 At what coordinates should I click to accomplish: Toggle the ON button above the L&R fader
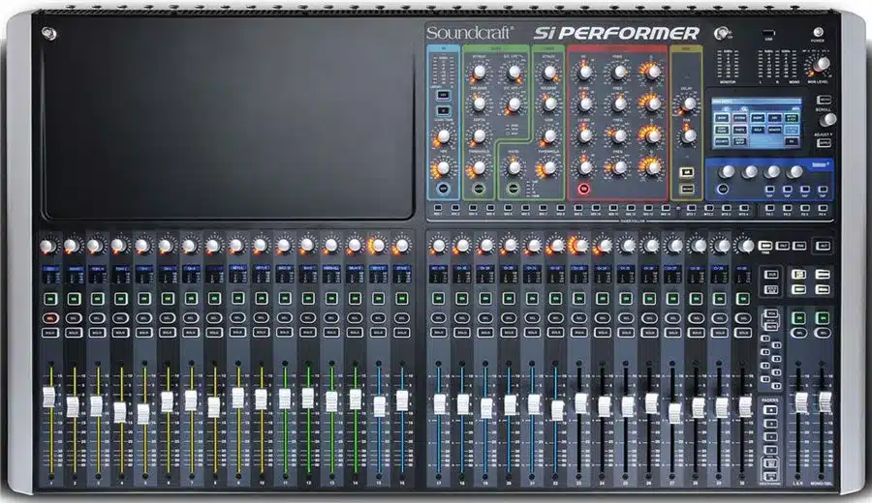[799, 318]
